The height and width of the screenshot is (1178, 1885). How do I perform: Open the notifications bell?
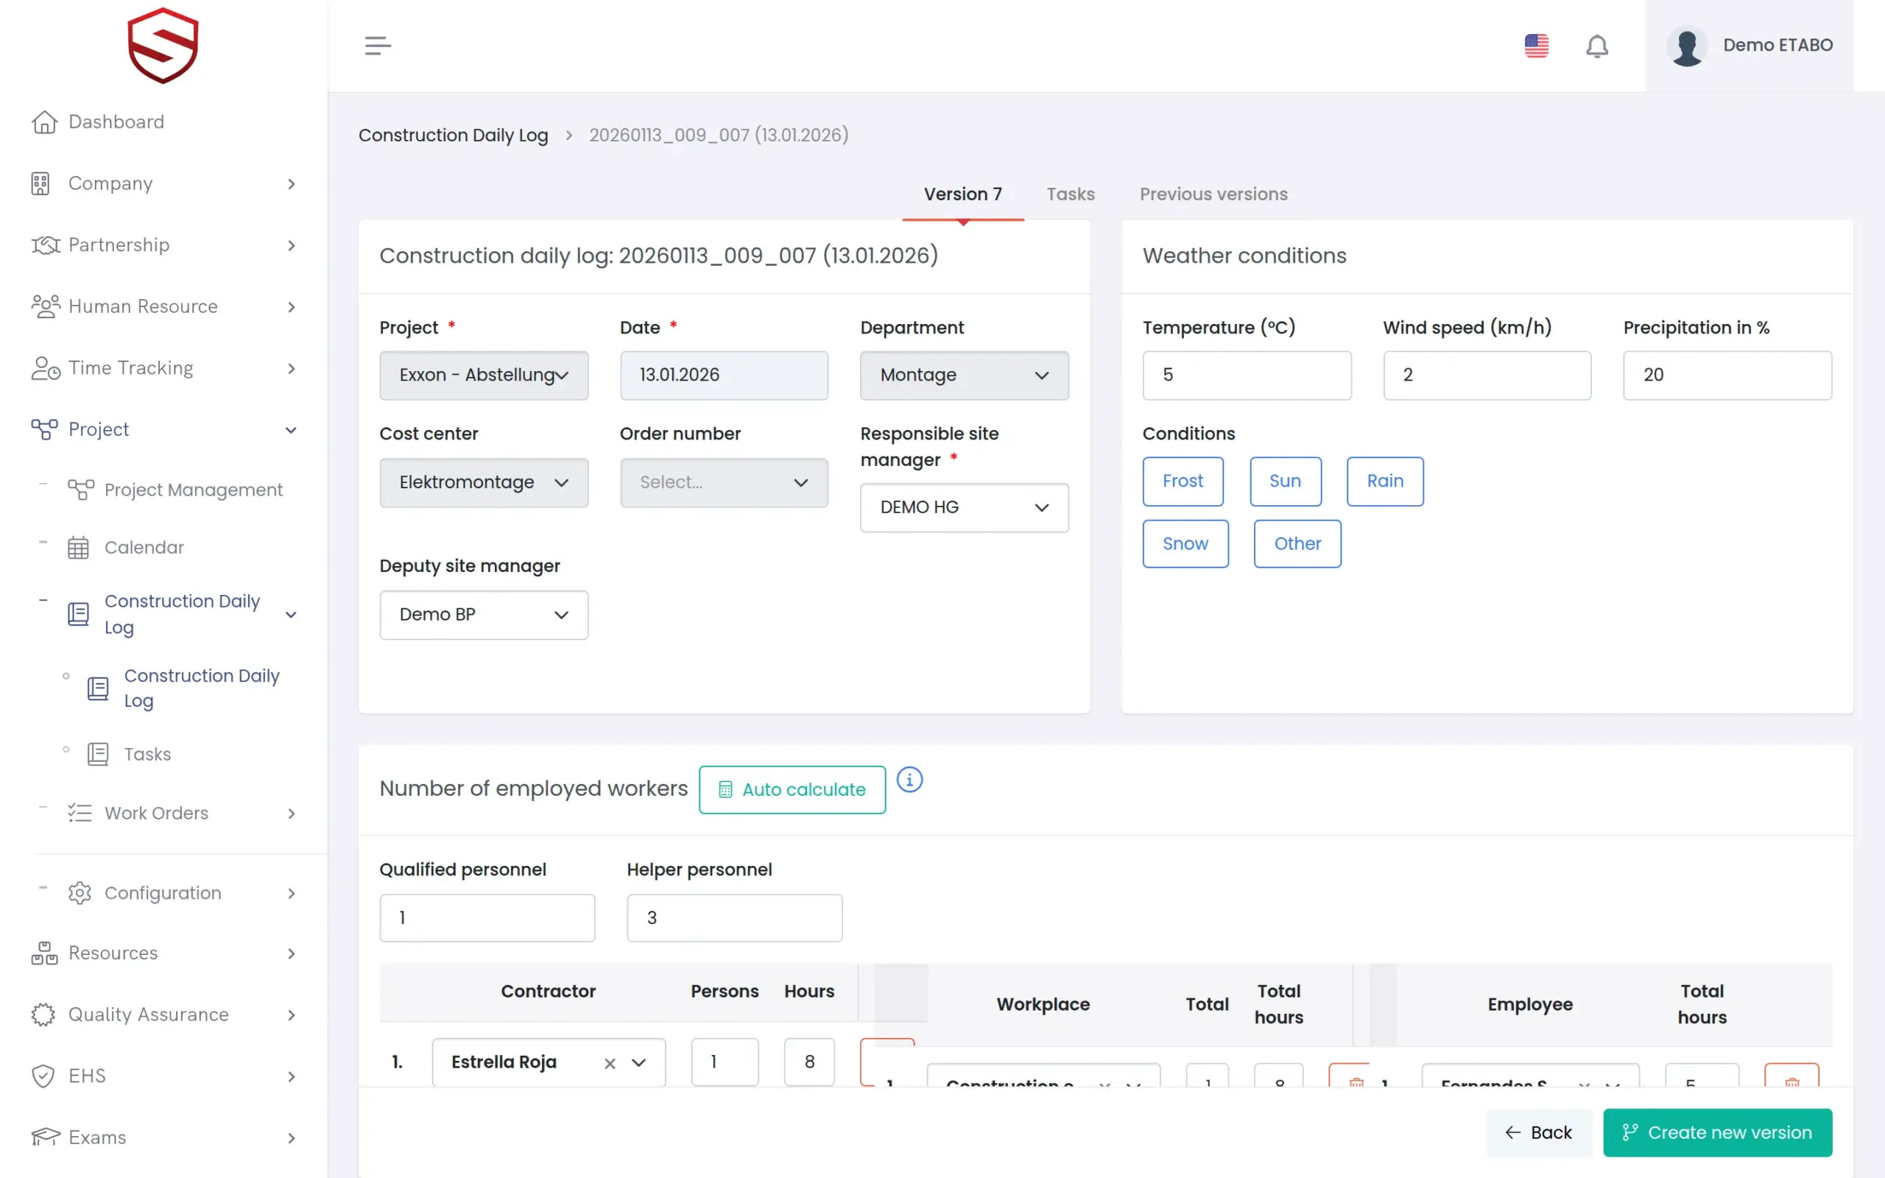click(x=1597, y=46)
